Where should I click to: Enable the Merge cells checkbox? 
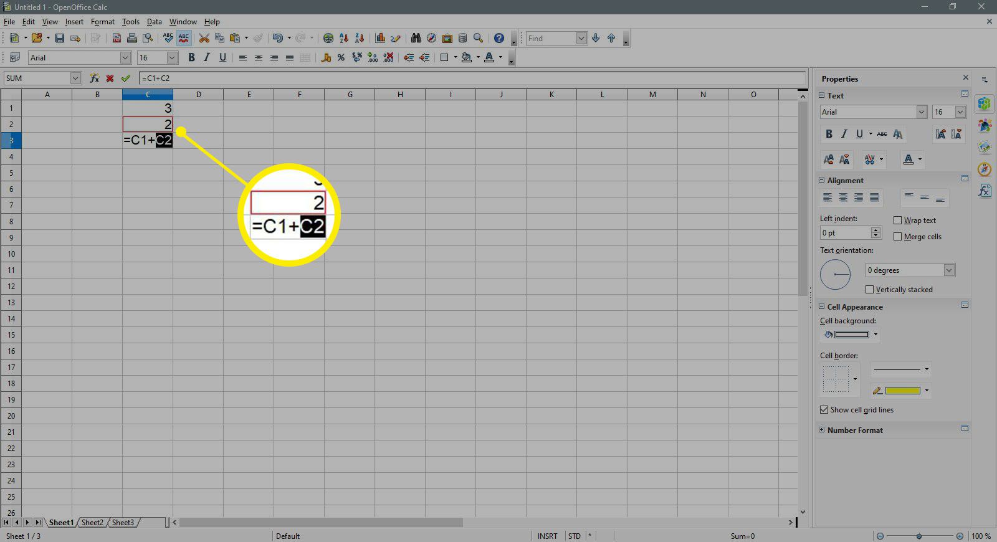coord(898,237)
